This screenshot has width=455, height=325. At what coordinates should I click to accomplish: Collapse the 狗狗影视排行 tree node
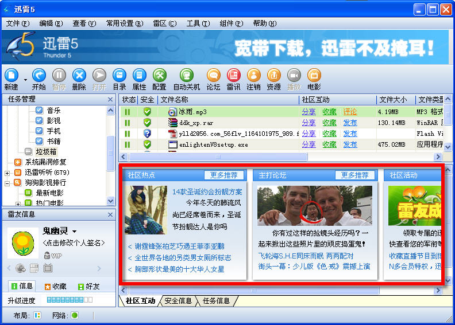(7, 183)
